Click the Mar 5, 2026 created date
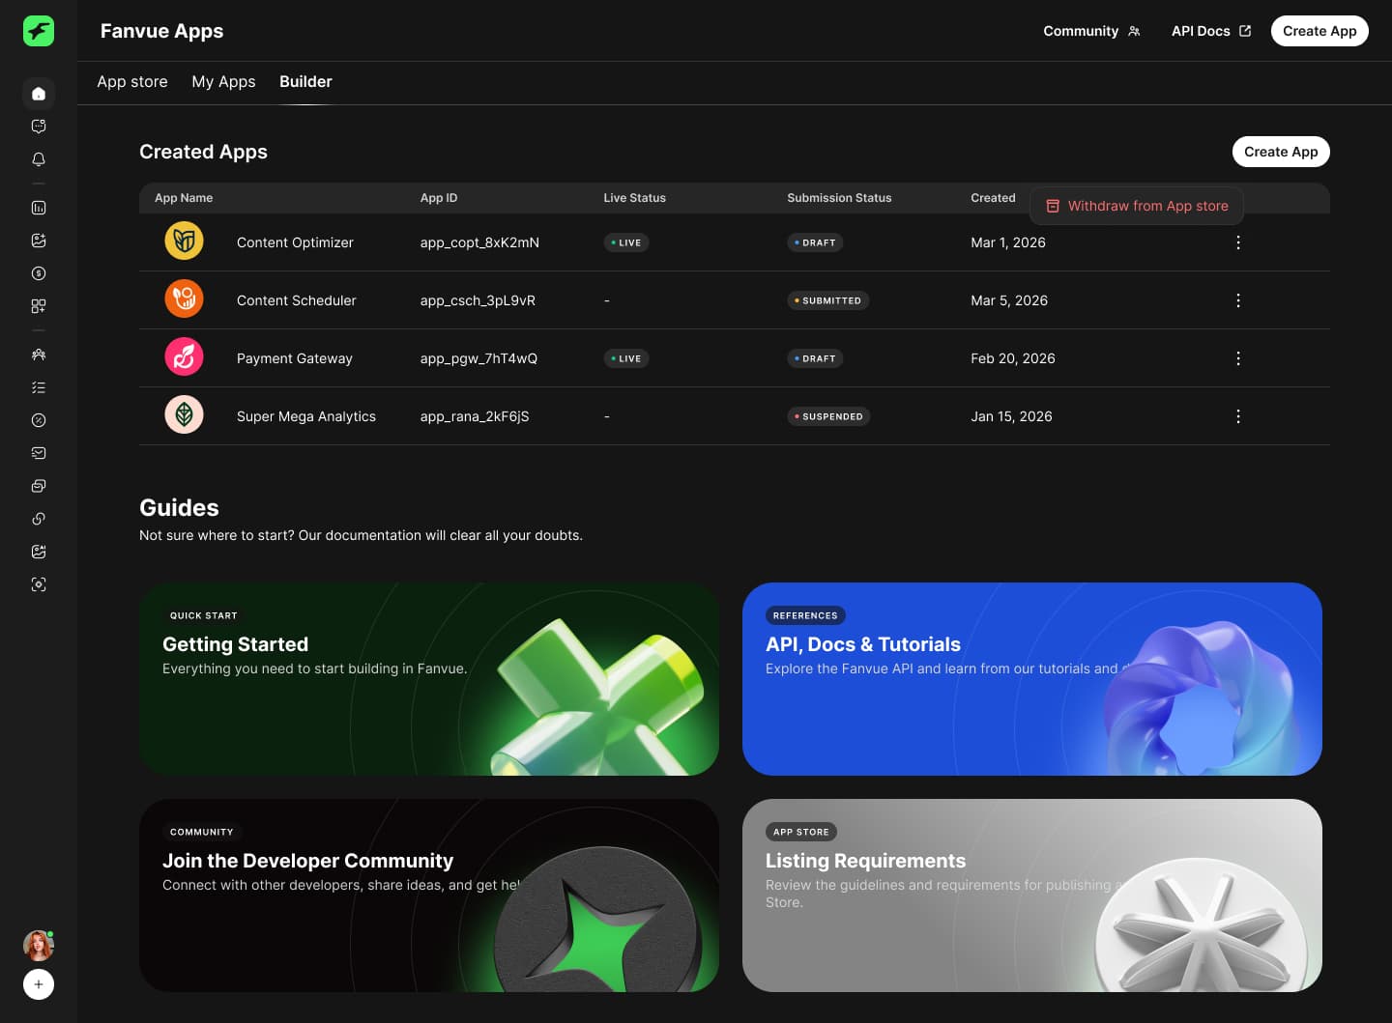This screenshot has width=1392, height=1023. (1009, 300)
